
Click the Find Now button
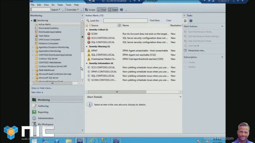pos(155,21)
